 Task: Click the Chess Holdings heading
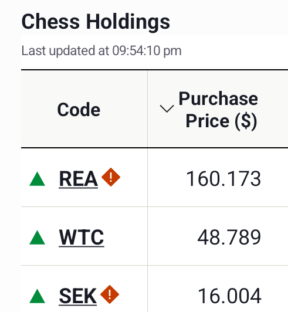pyautogui.click(x=96, y=22)
